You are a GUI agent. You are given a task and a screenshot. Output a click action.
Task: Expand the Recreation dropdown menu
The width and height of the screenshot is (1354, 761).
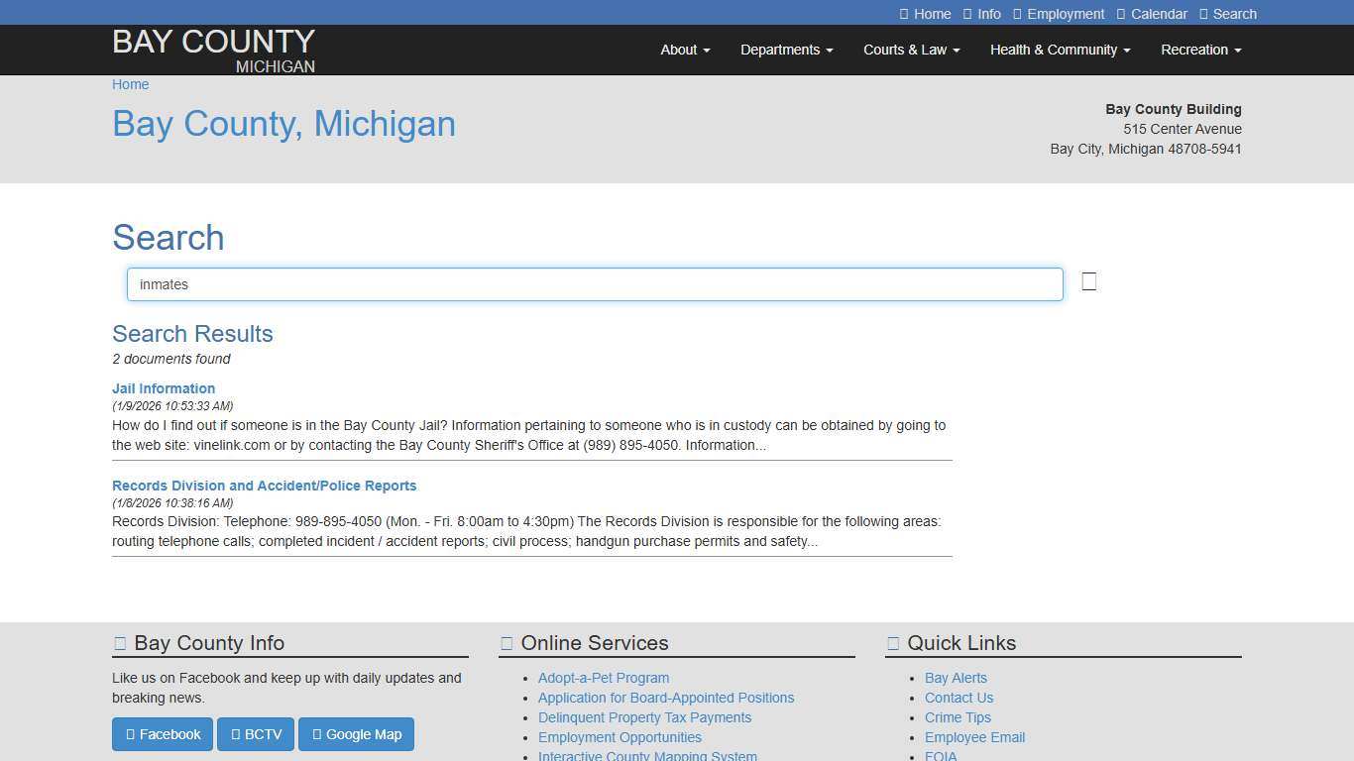click(1200, 50)
